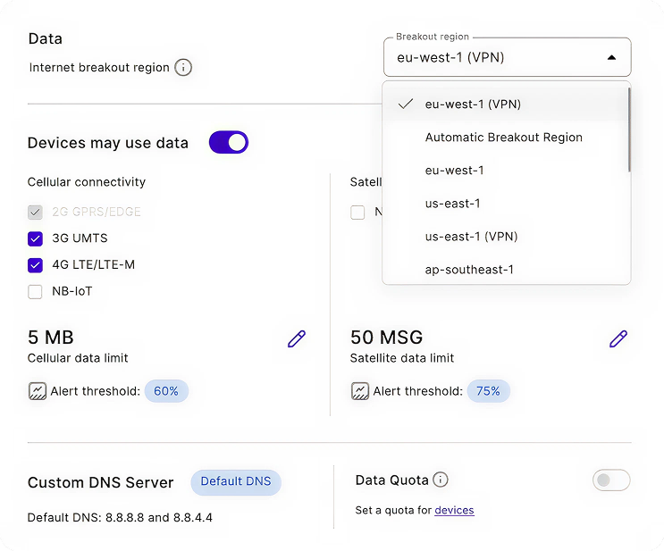Select ap-southeast-1 breakout region
The width and height of the screenshot is (664, 551).
pos(469,270)
